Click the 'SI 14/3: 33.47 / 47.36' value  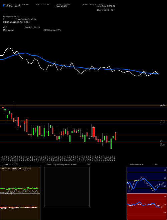coord(26,19)
